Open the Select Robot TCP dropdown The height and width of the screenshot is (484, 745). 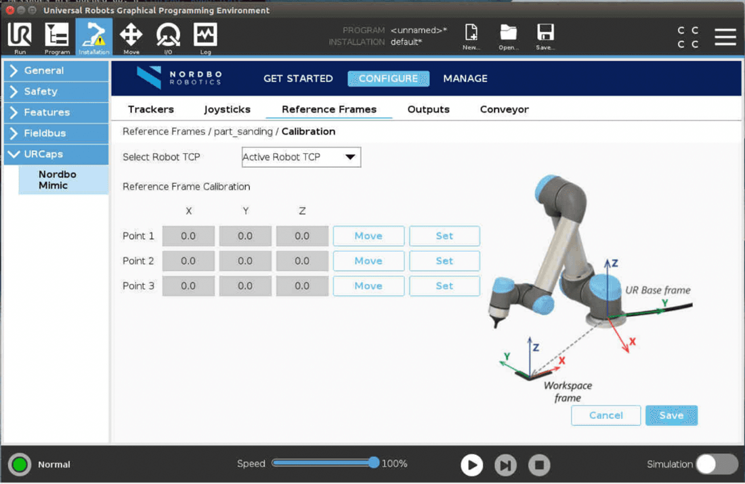(x=301, y=157)
